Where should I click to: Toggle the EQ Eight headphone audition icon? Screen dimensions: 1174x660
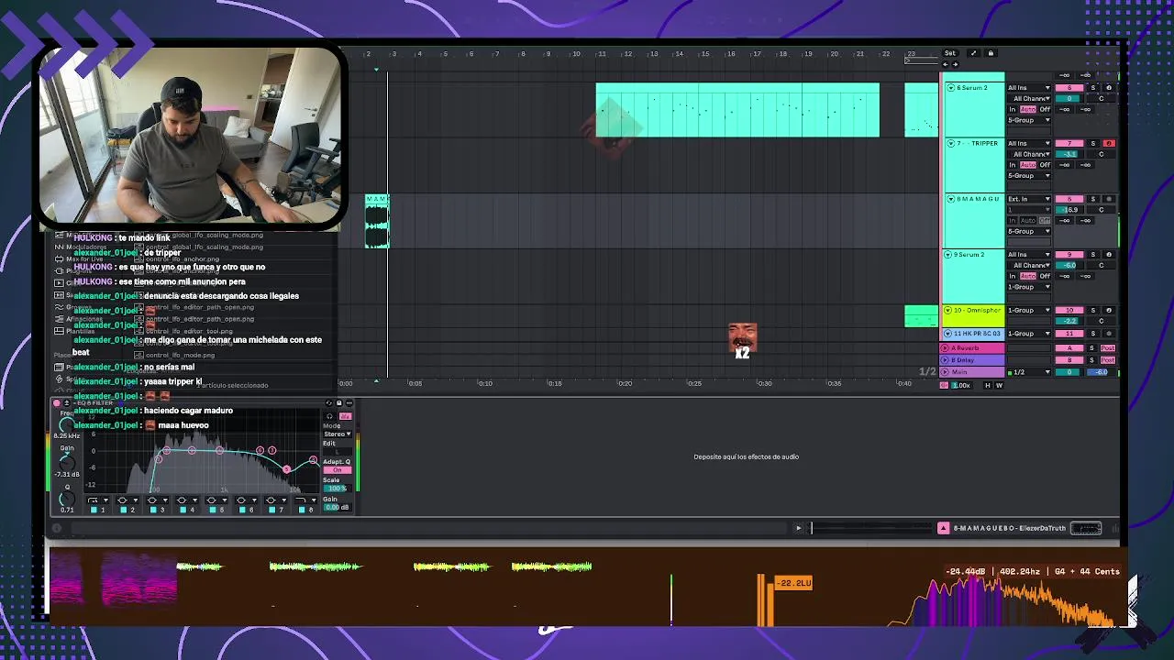pyautogui.click(x=329, y=416)
